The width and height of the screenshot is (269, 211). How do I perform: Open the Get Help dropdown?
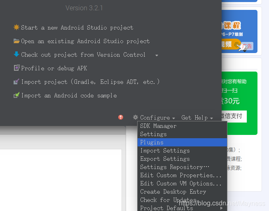click(197, 118)
